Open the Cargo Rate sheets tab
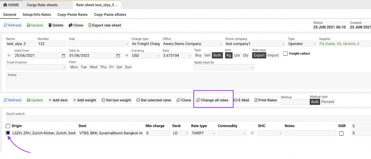This screenshot has width=371, height=159. coord(42,5)
